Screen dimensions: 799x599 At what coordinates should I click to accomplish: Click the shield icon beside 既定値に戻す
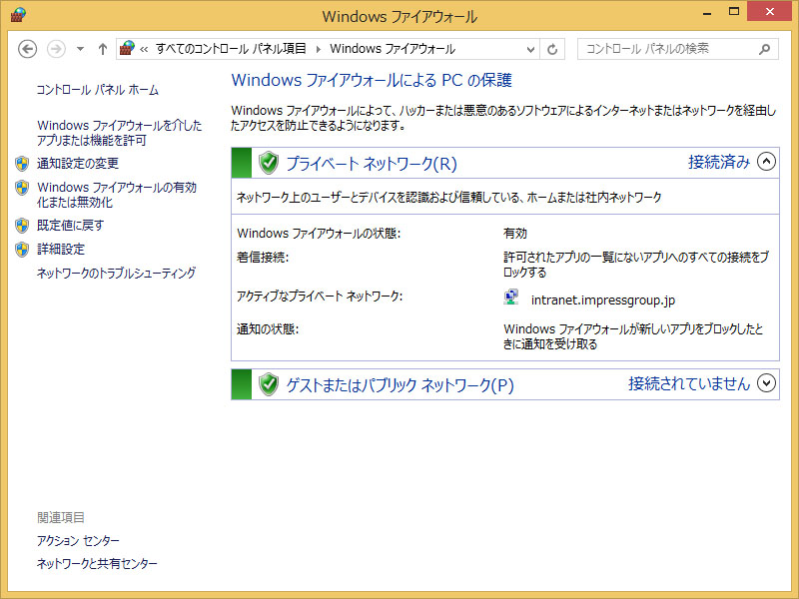tap(22, 226)
